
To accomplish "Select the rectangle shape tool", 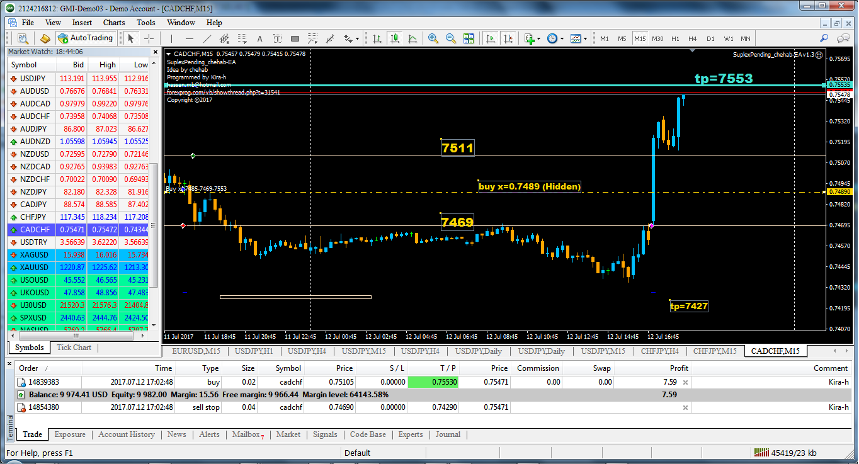I will pos(295,38).
